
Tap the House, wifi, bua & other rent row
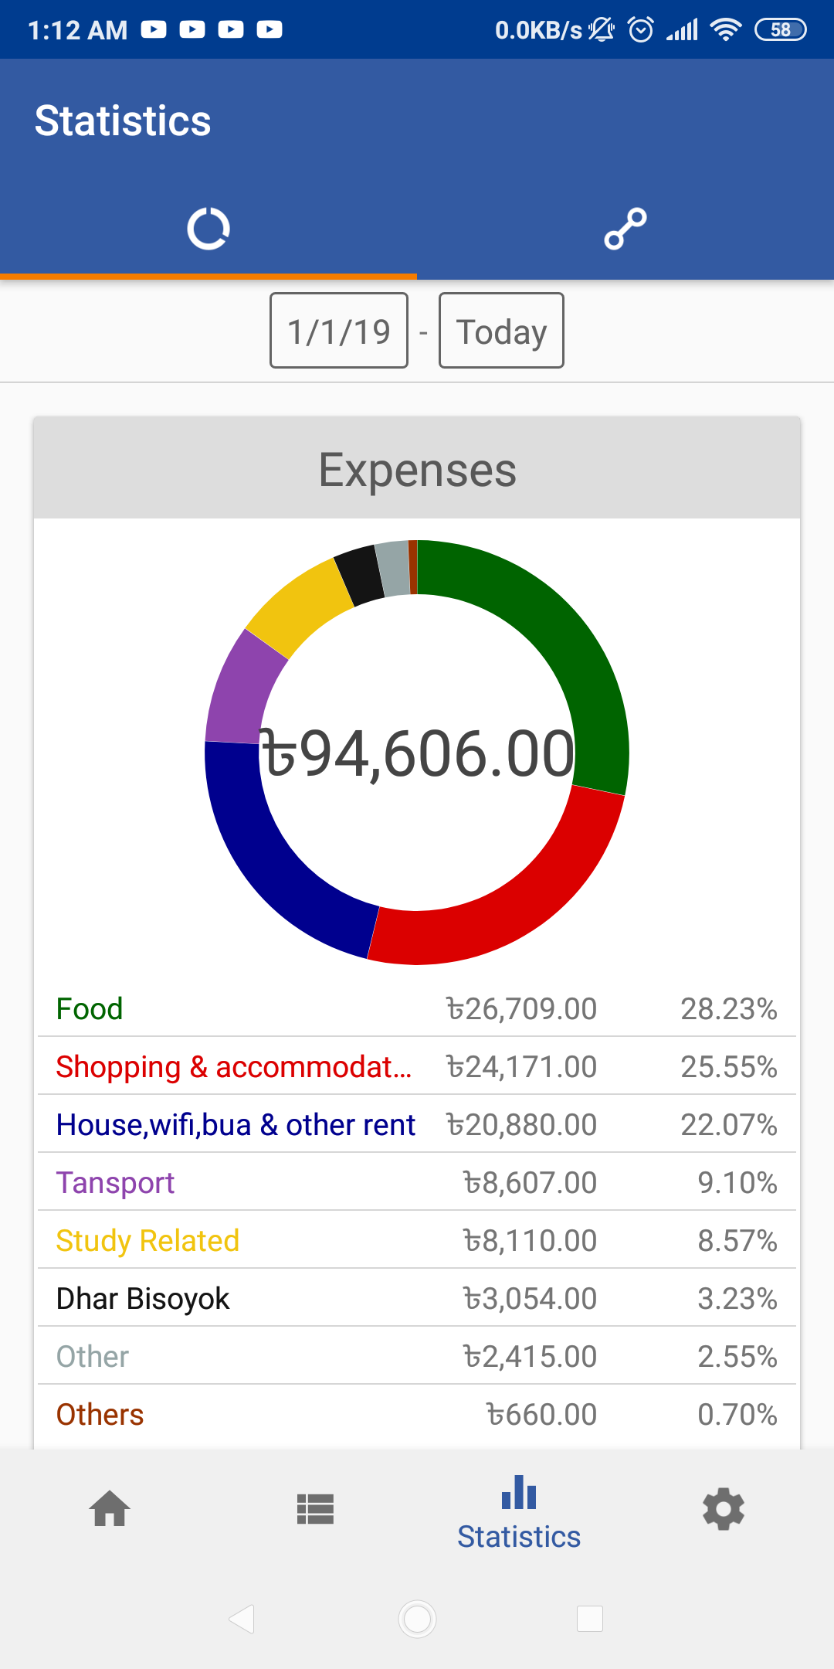[417, 1125]
